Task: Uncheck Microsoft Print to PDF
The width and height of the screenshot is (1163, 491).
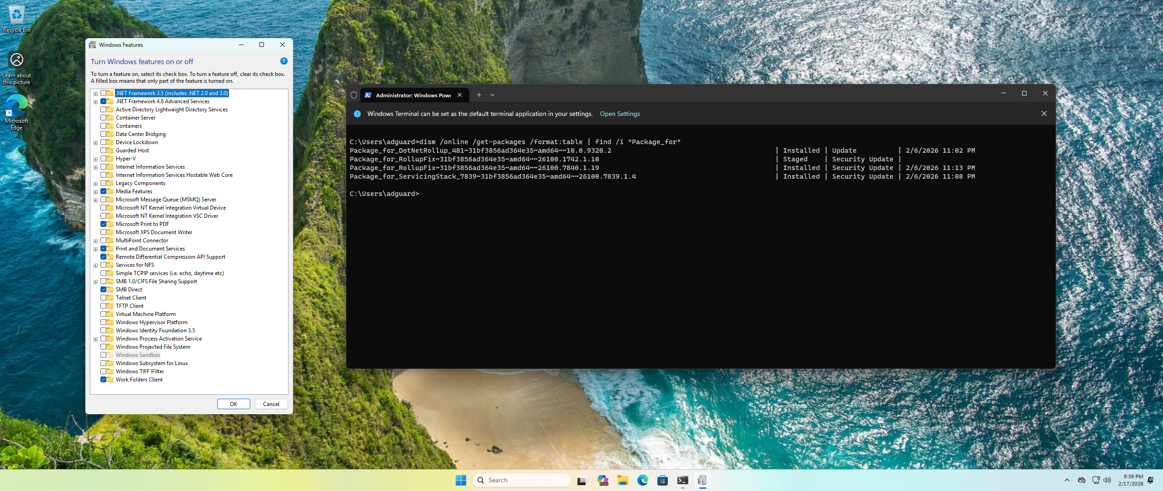Action: 104,224
